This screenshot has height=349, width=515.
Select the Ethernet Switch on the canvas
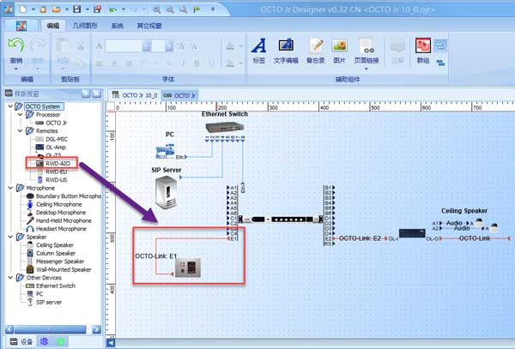(223, 128)
